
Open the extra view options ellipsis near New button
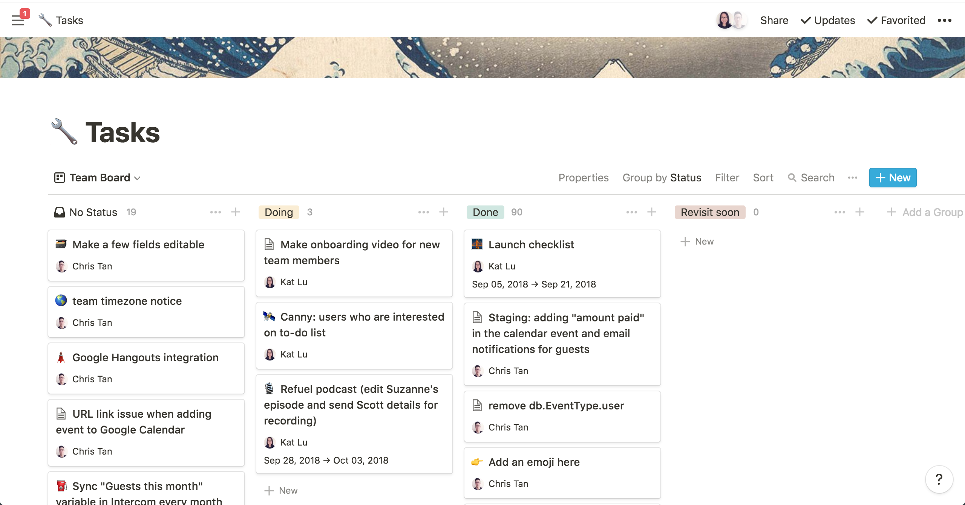[x=853, y=178]
